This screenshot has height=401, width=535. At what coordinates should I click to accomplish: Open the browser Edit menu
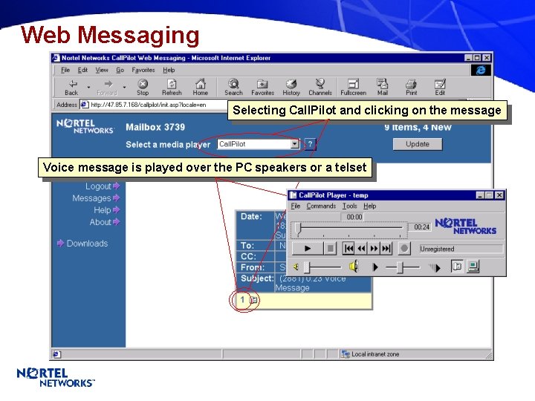tap(82, 70)
